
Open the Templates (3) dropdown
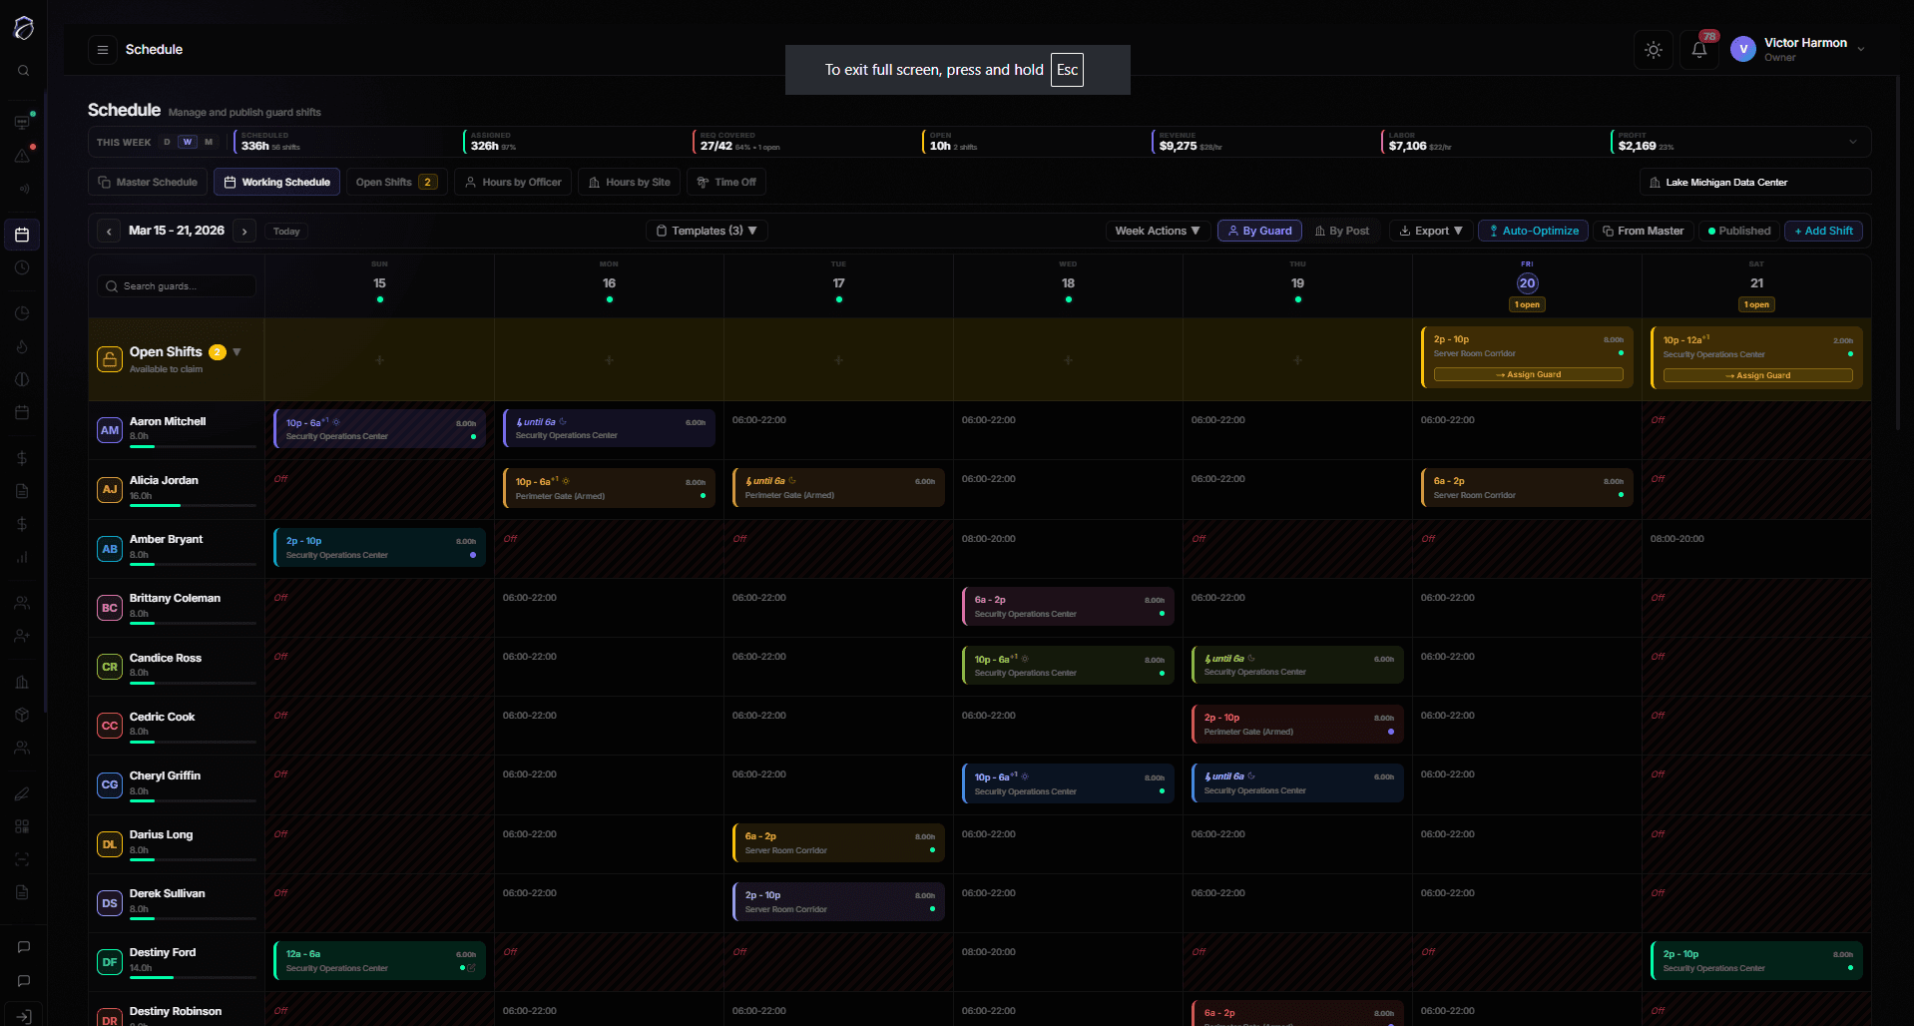coord(706,231)
